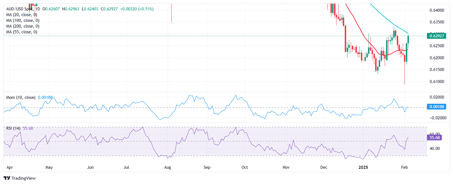Click the Aug label on time axis

click(x=168, y=168)
